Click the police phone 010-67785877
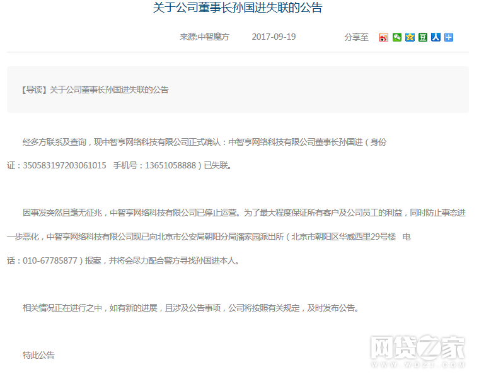The height and width of the screenshot is (374, 479). tap(50, 260)
